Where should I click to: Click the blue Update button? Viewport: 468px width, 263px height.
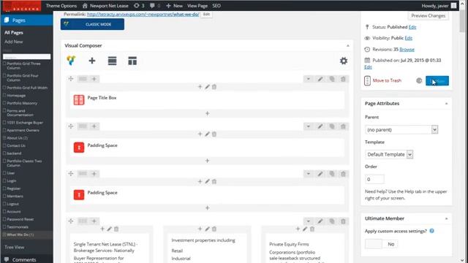pyautogui.click(x=437, y=80)
